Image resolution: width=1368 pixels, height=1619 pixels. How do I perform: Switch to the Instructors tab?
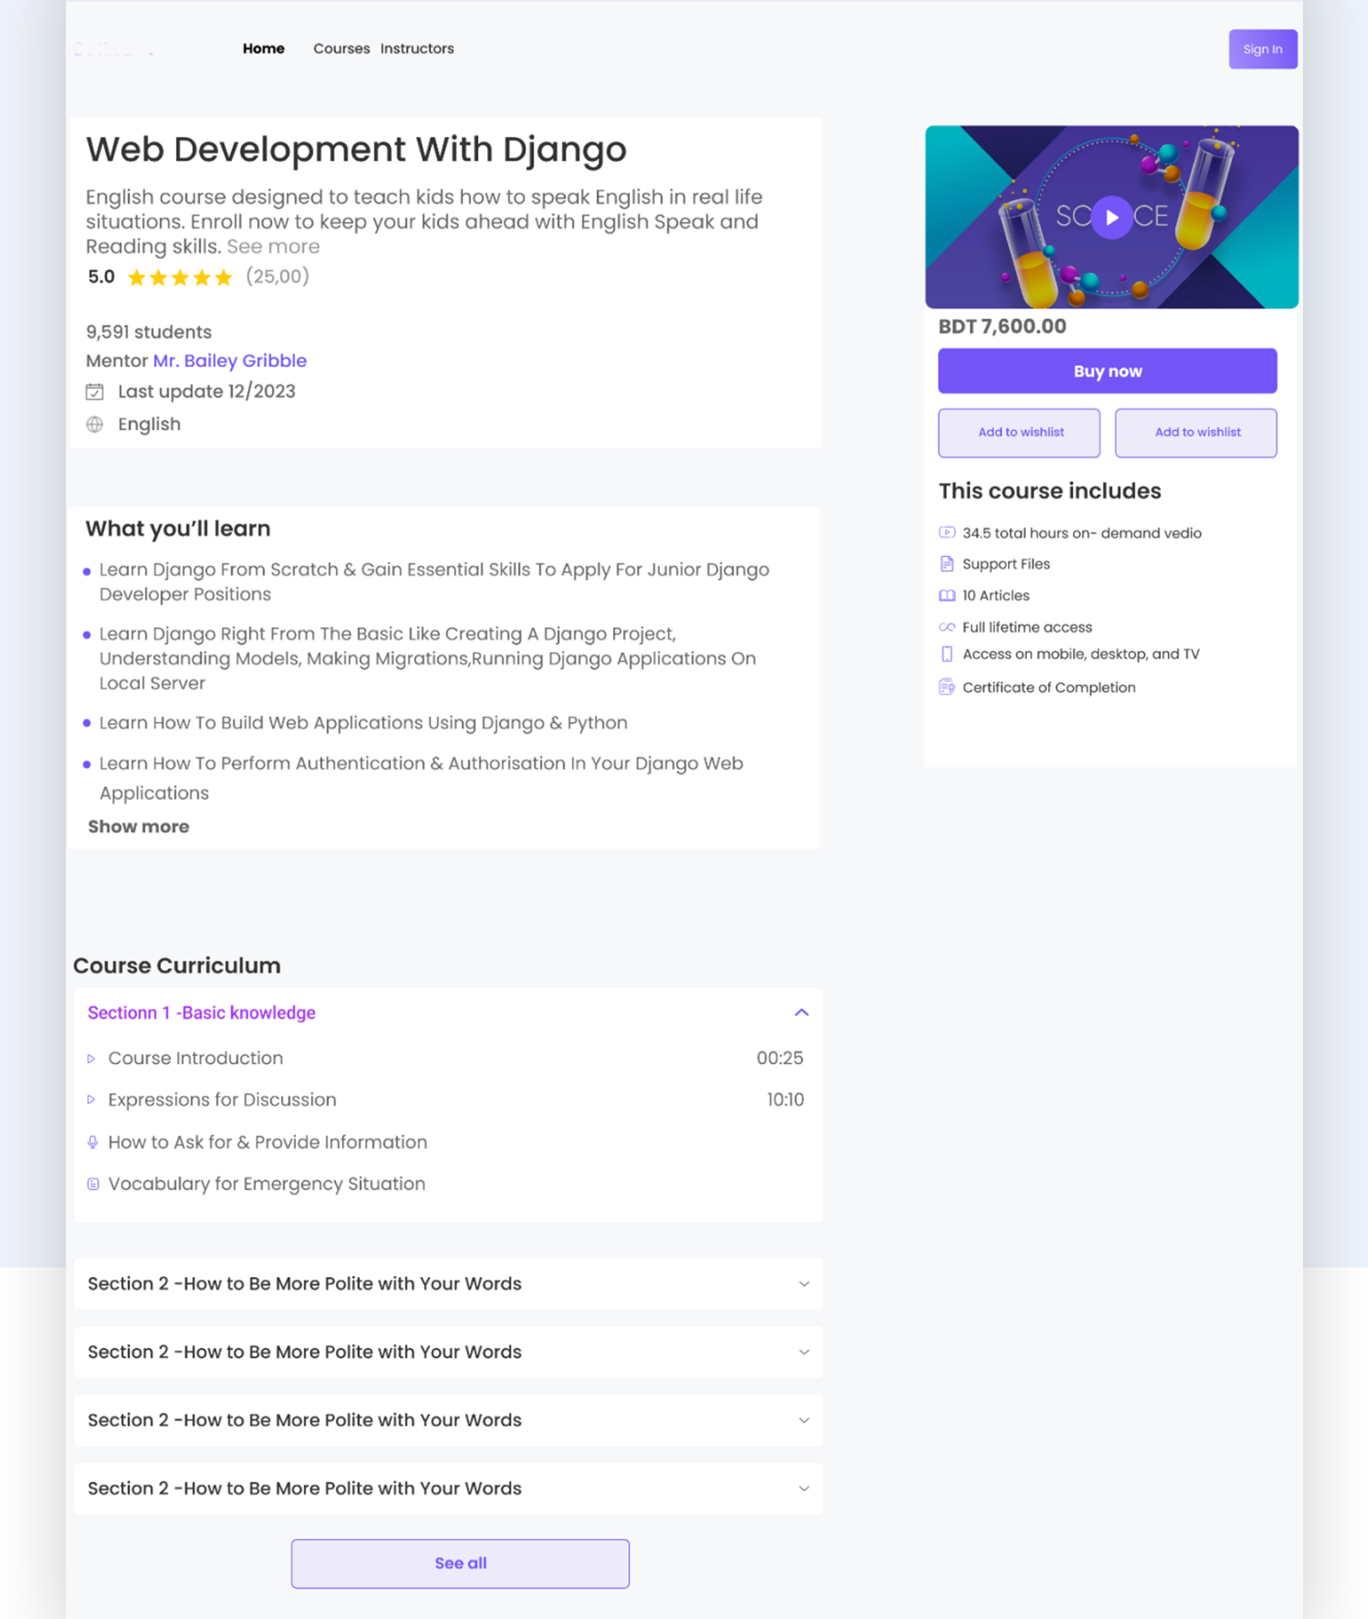pos(417,49)
